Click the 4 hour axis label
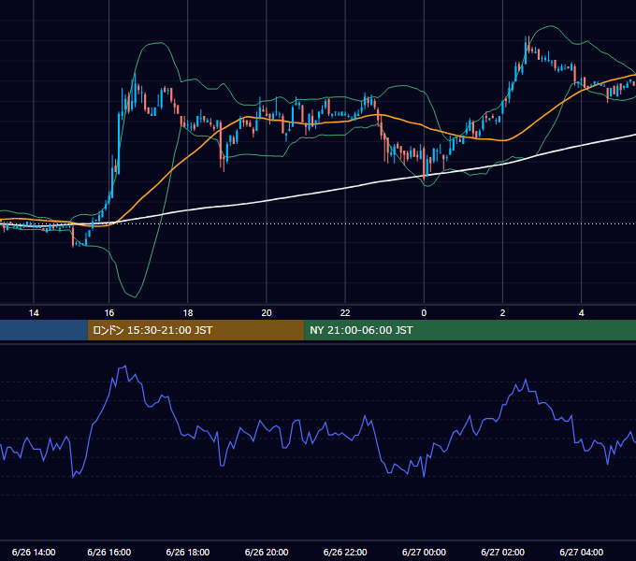This screenshot has height=561, width=636. (x=581, y=313)
